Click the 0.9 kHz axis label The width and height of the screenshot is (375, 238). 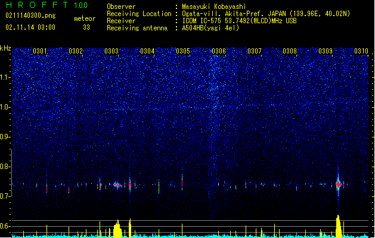coord(5,137)
